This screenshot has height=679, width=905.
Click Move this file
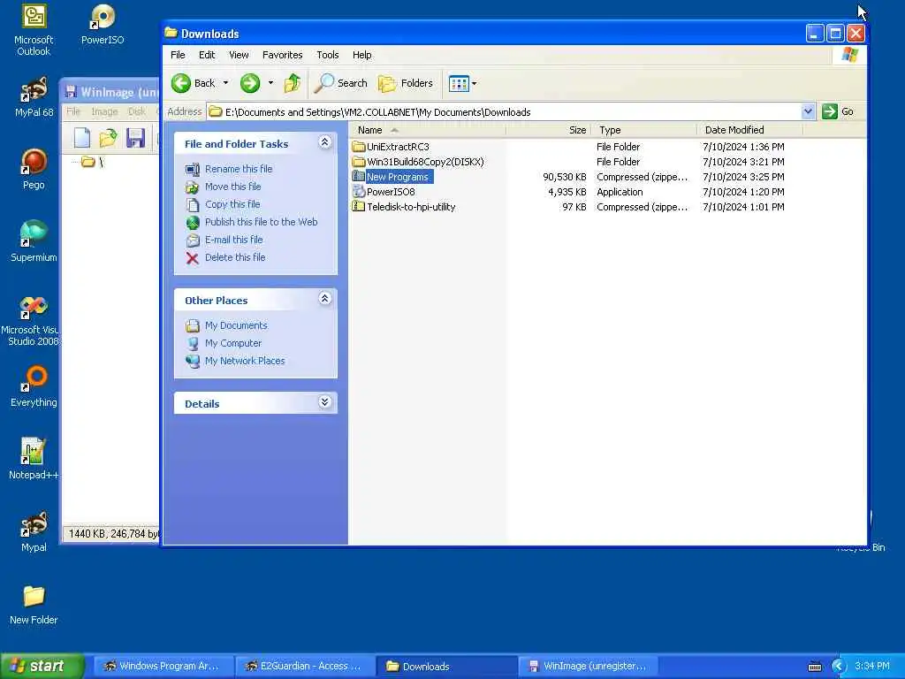click(232, 187)
